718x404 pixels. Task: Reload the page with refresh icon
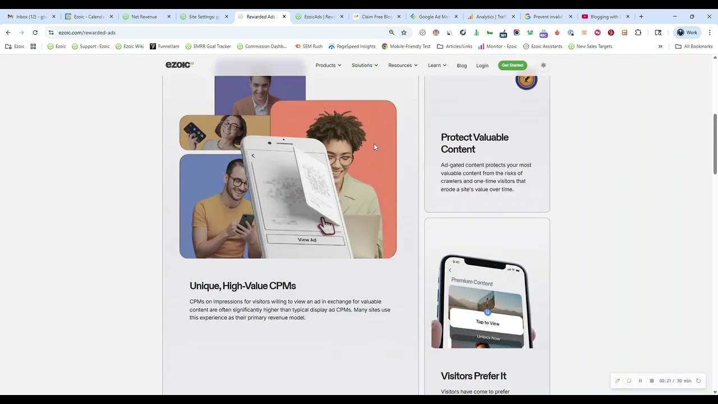point(35,33)
